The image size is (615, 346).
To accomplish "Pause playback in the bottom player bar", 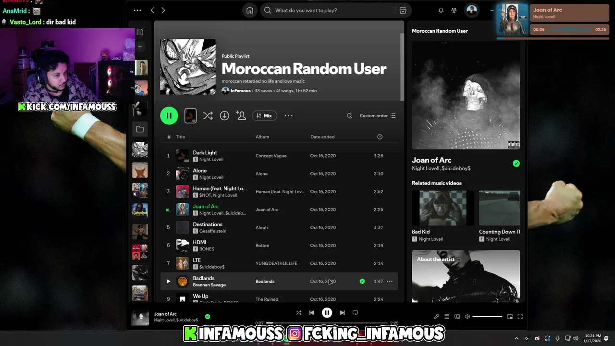I will click(x=327, y=313).
